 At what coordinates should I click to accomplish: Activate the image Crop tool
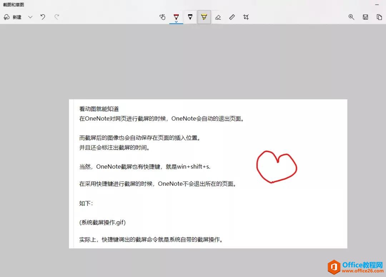pos(246,17)
